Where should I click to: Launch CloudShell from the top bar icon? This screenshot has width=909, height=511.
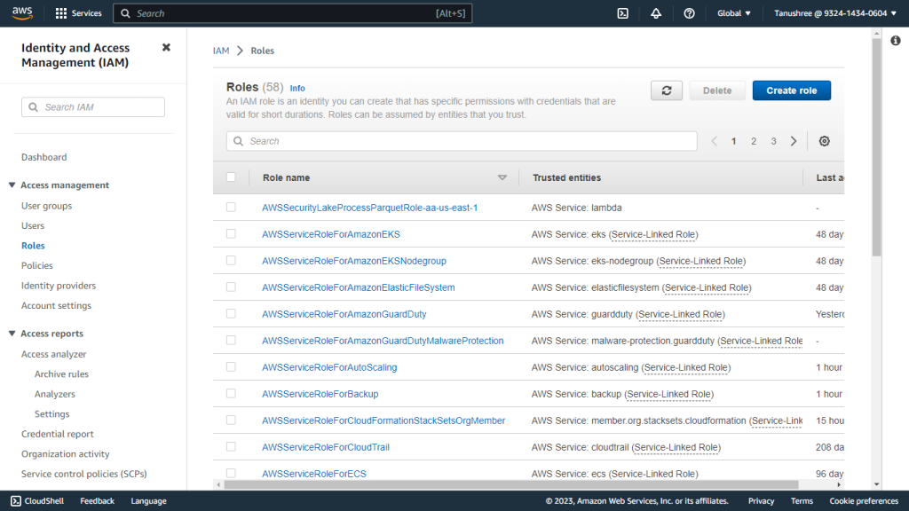[622, 13]
